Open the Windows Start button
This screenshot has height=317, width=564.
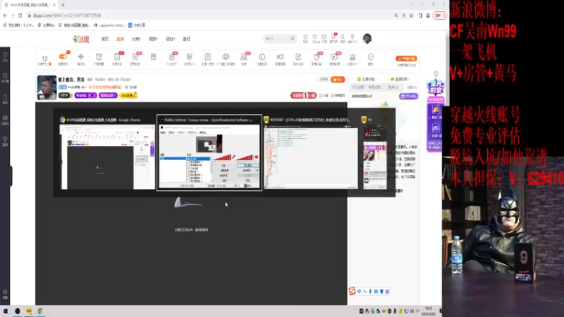(6, 311)
